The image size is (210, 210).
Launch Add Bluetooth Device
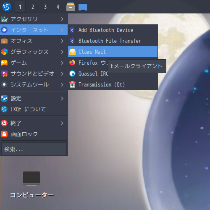coord(113,30)
